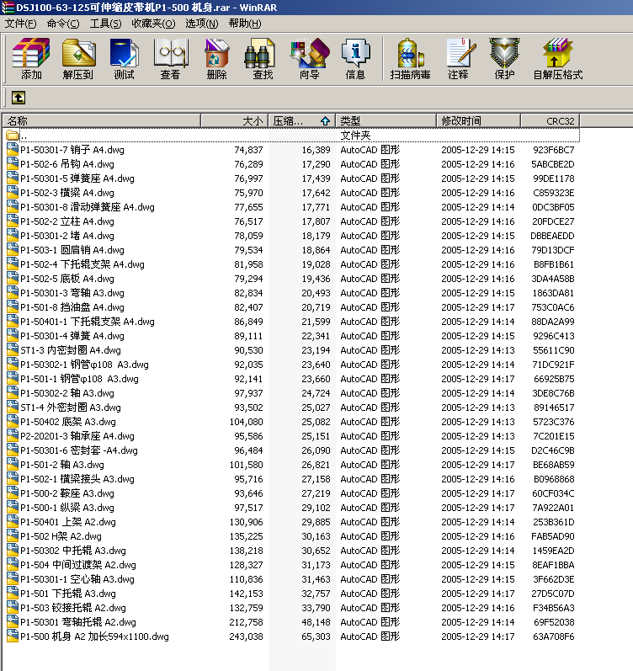Sort by 类型 column header
Image resolution: width=633 pixels, height=671 pixels.
coord(386,120)
